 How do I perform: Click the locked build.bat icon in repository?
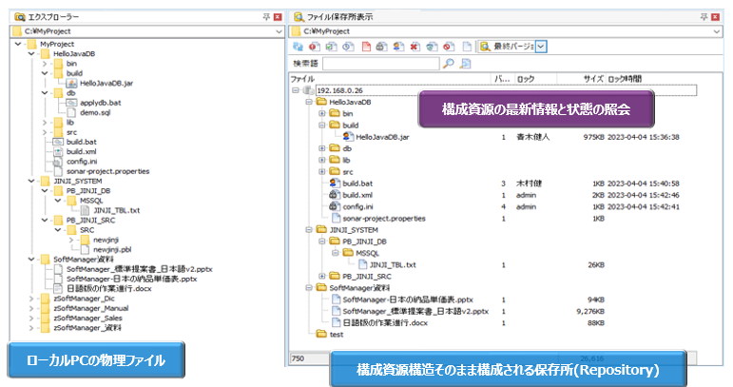click(335, 183)
